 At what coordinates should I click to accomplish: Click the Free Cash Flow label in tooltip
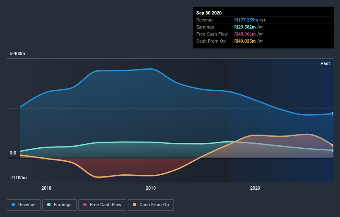(x=212, y=34)
